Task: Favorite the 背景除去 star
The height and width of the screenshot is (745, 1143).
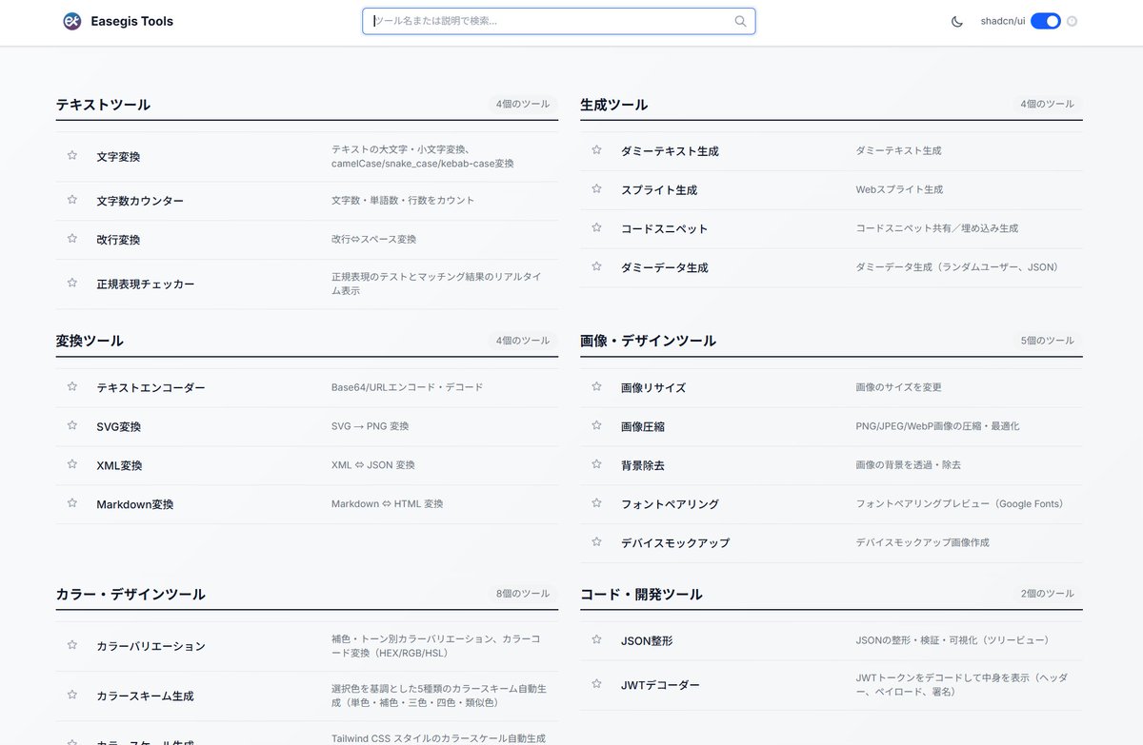Action: pyautogui.click(x=596, y=464)
